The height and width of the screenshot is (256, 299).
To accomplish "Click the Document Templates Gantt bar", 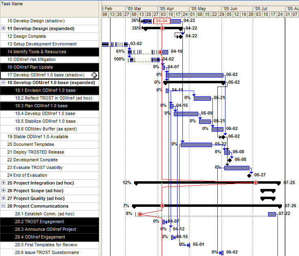I will click(x=197, y=145).
